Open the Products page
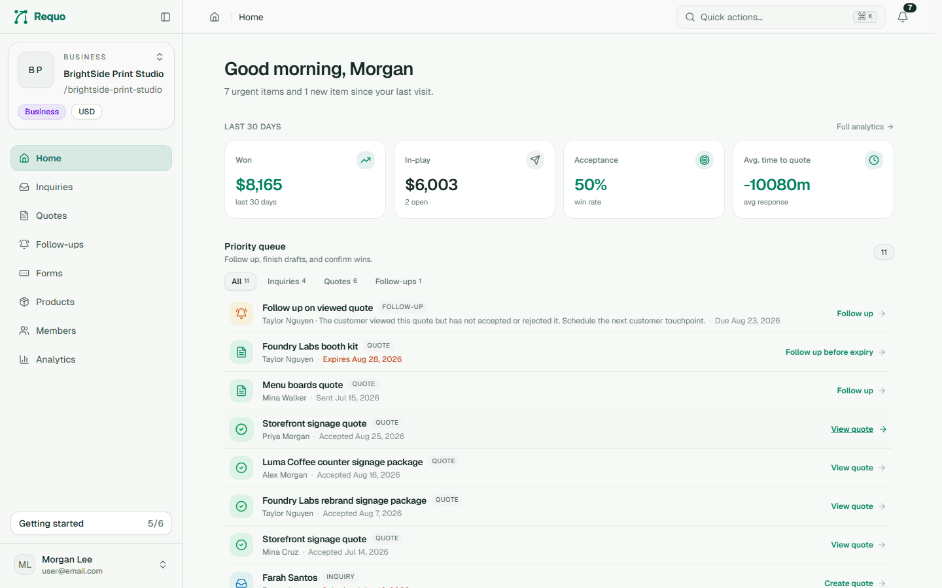 pyautogui.click(x=91, y=302)
